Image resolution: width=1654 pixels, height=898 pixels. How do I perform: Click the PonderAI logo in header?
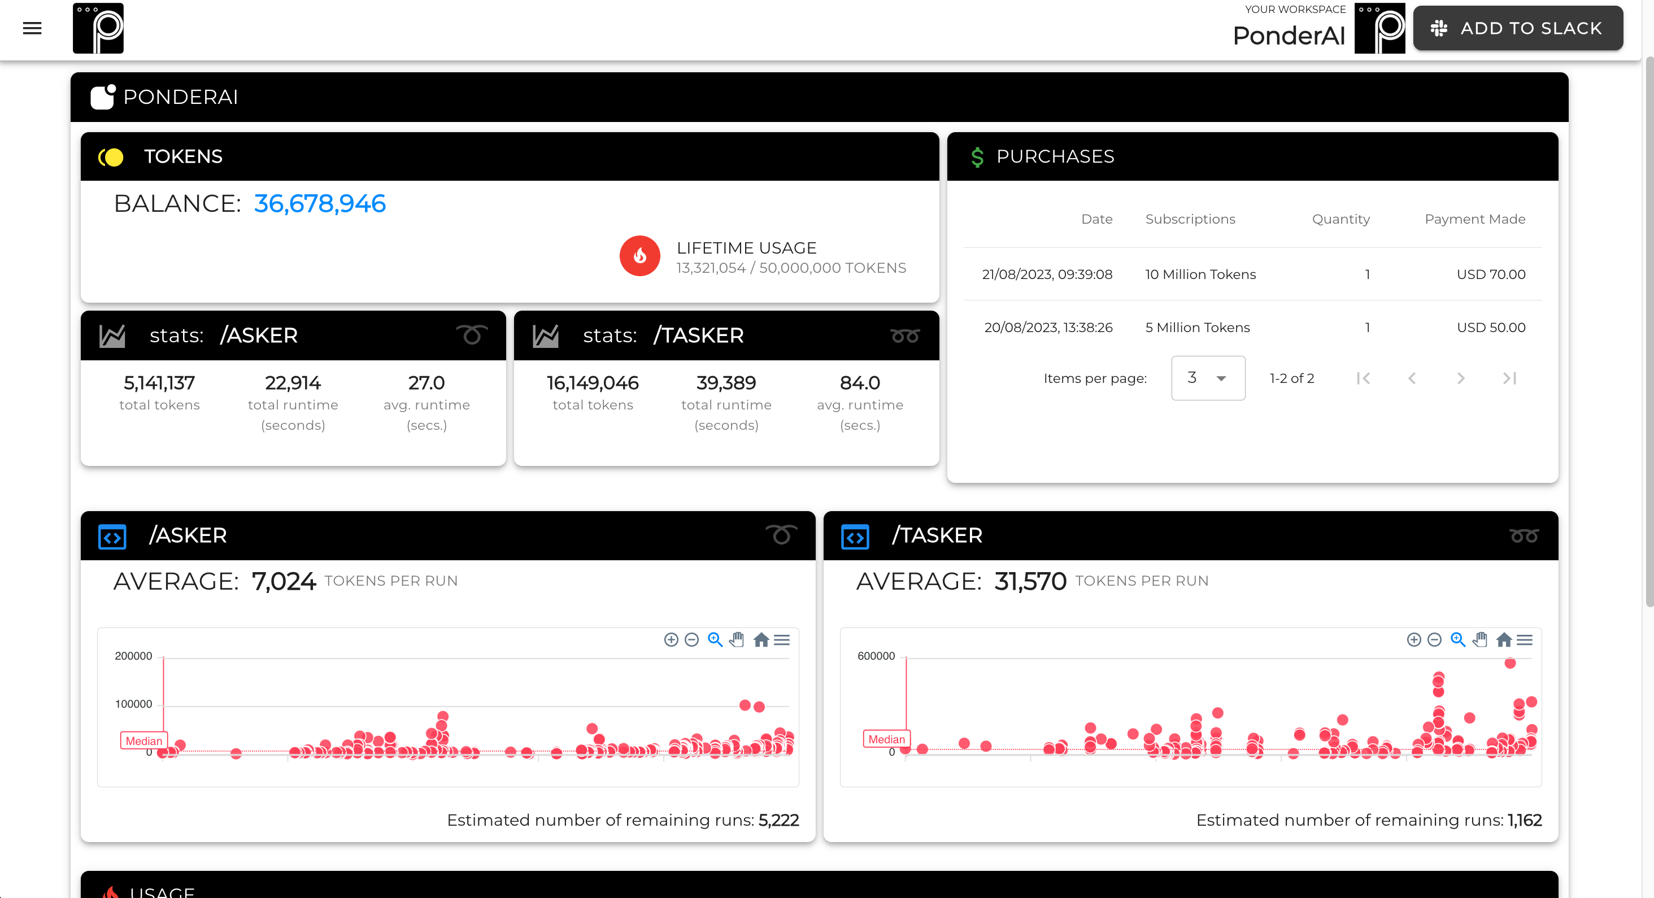(x=98, y=28)
